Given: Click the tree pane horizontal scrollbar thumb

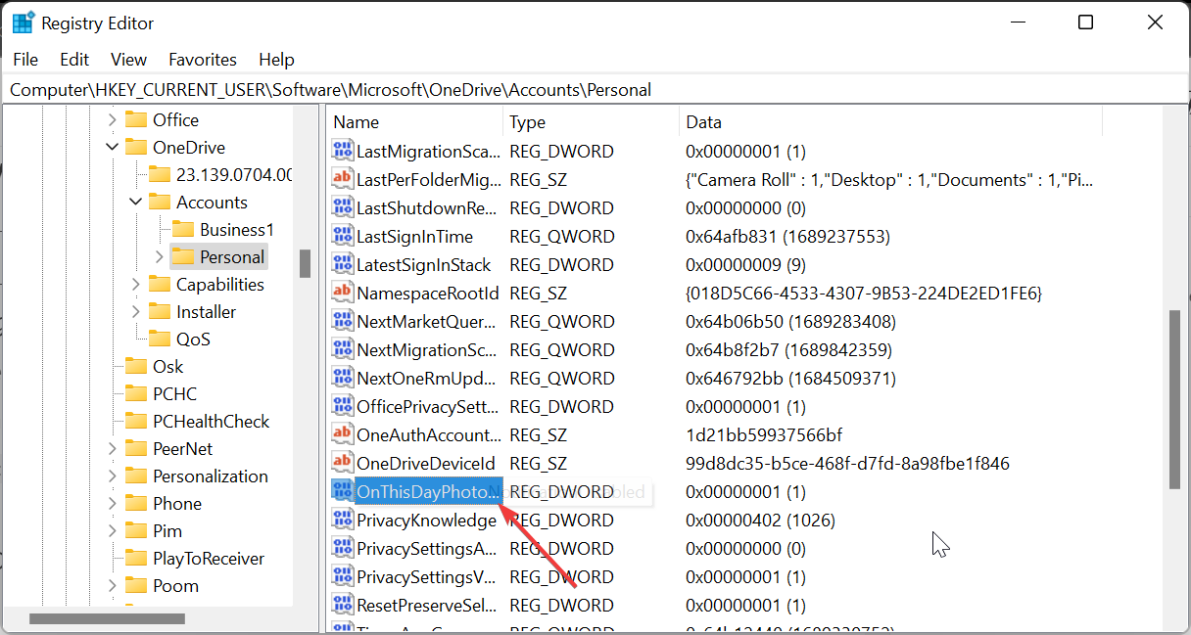Looking at the screenshot, I should [x=107, y=618].
